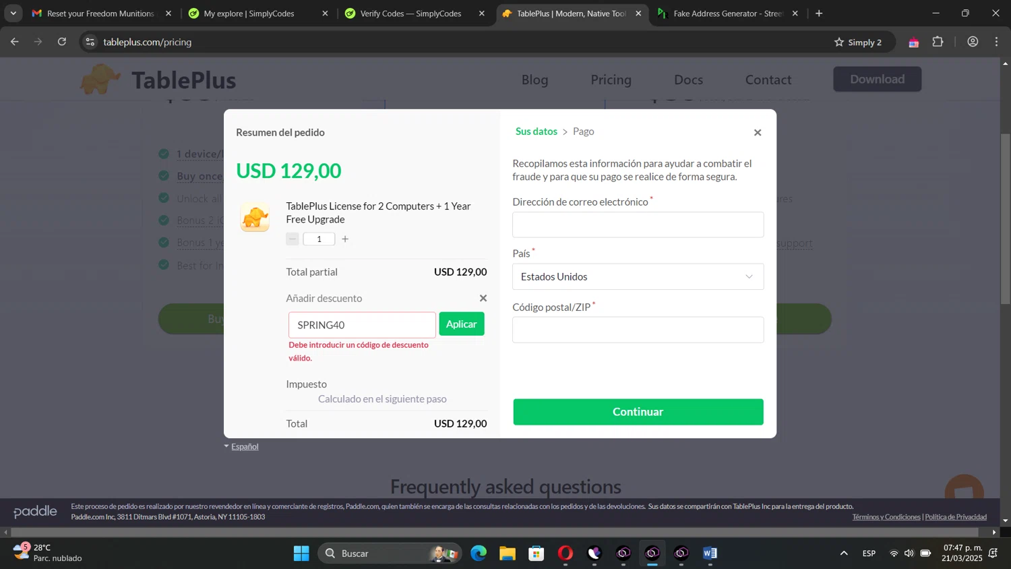Click the quantity number field
Screen dimensions: 1011x569
coord(319,239)
